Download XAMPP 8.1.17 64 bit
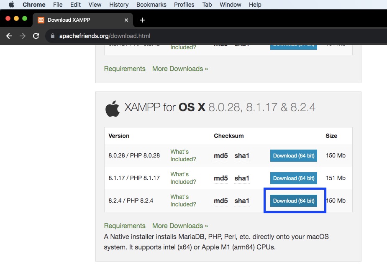Image resolution: width=387 pixels, height=277 pixels. click(x=294, y=178)
